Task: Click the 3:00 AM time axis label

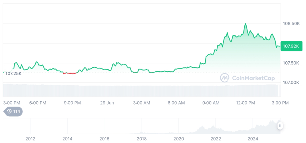Action: [x=142, y=103]
